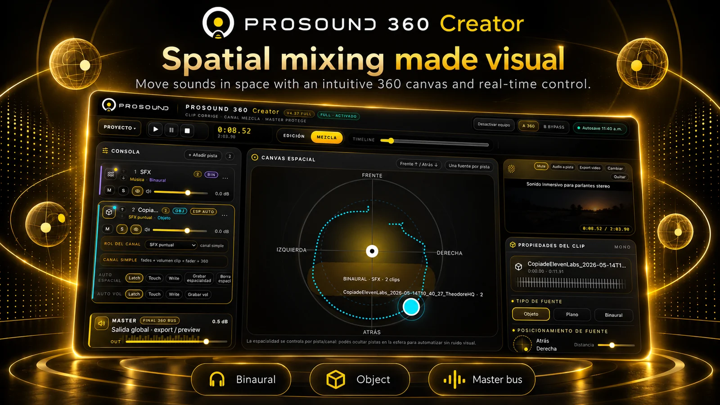This screenshot has height=405, width=720.
Task: Start playback with the Play button
Action: tap(156, 129)
